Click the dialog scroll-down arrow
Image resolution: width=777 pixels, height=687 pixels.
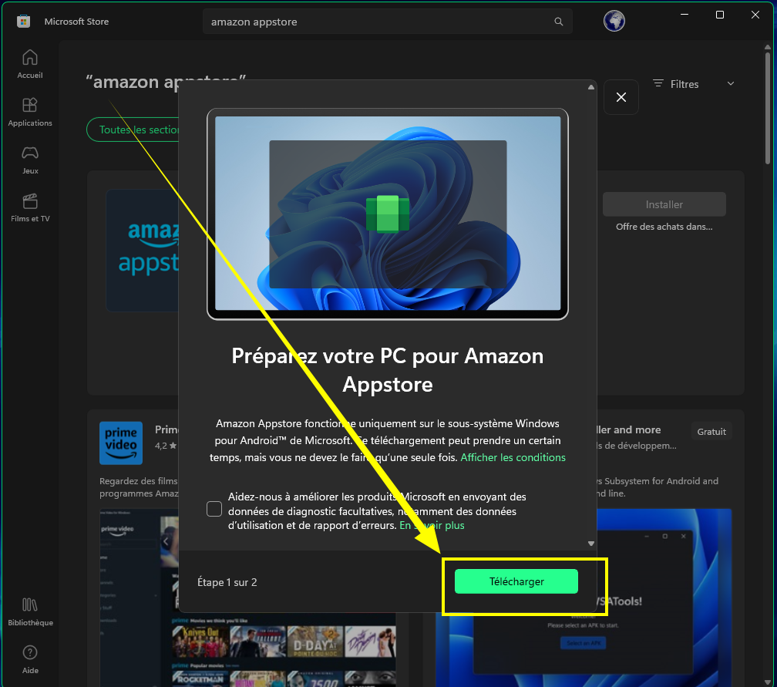(x=590, y=544)
